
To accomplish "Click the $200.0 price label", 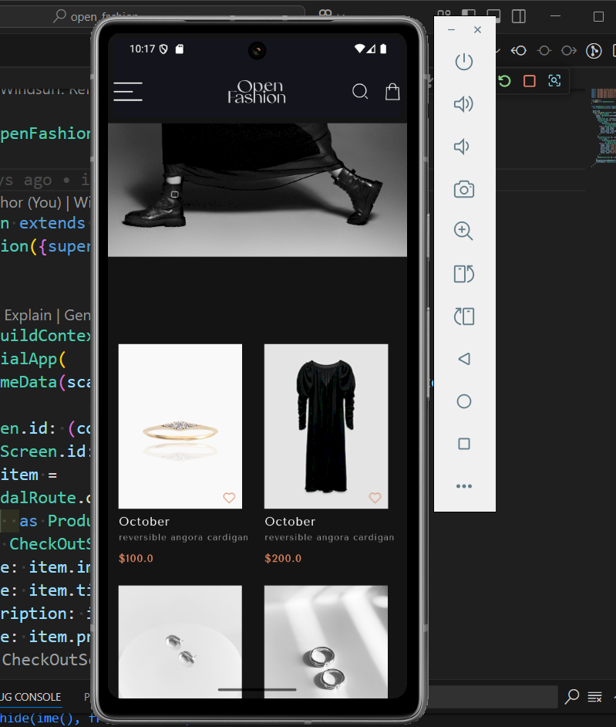I will tap(283, 558).
